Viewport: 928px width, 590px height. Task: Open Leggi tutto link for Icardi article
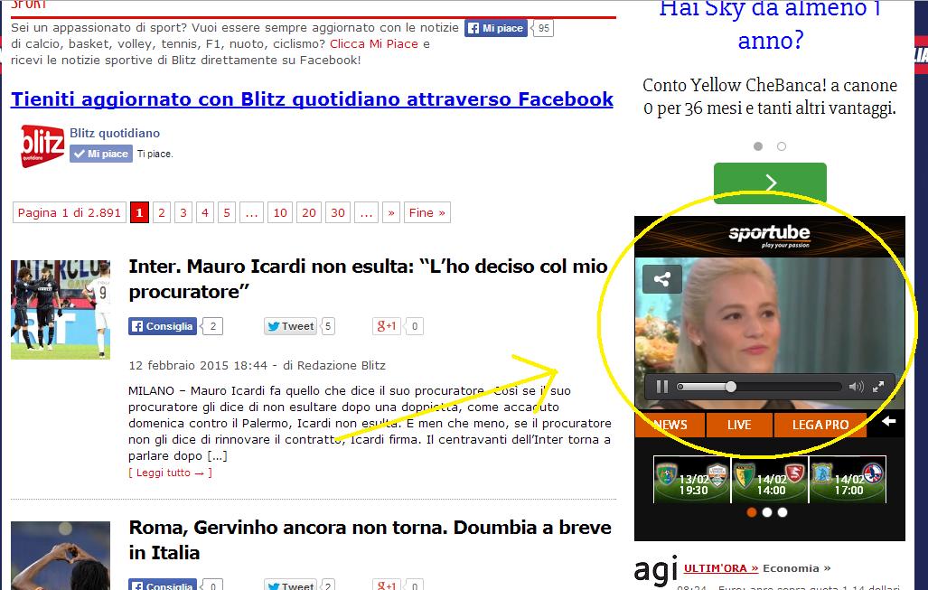pyautogui.click(x=170, y=473)
